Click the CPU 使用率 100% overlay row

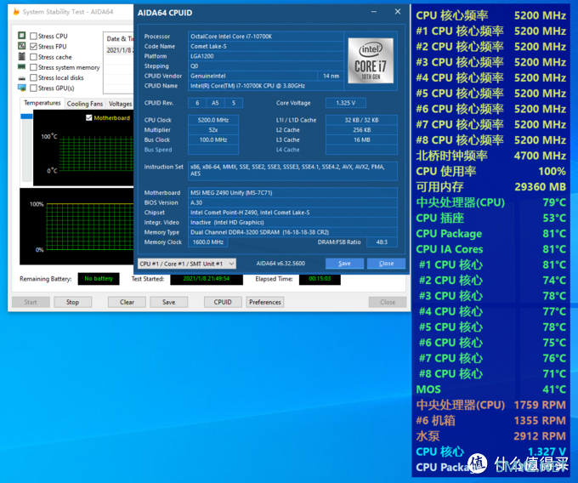(490, 171)
